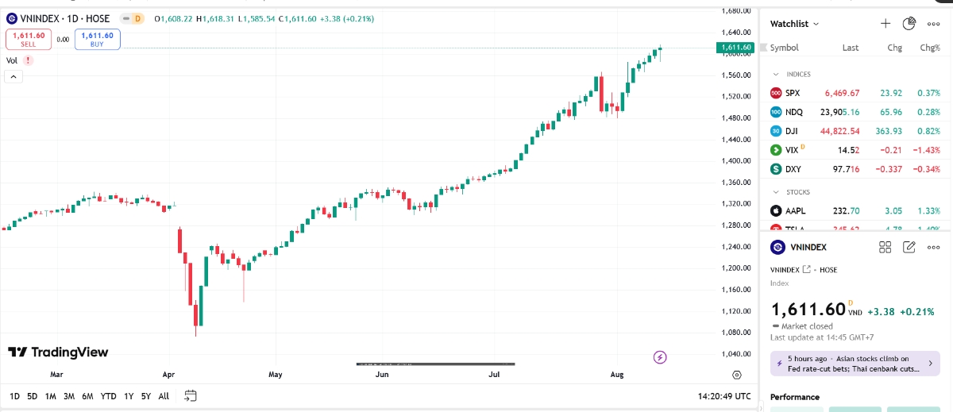Open the Watchlist name dropdown
Viewport: 953px width, 412px height.
click(795, 24)
